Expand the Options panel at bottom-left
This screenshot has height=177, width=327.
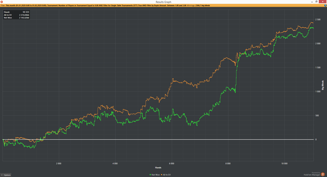coord(6,175)
